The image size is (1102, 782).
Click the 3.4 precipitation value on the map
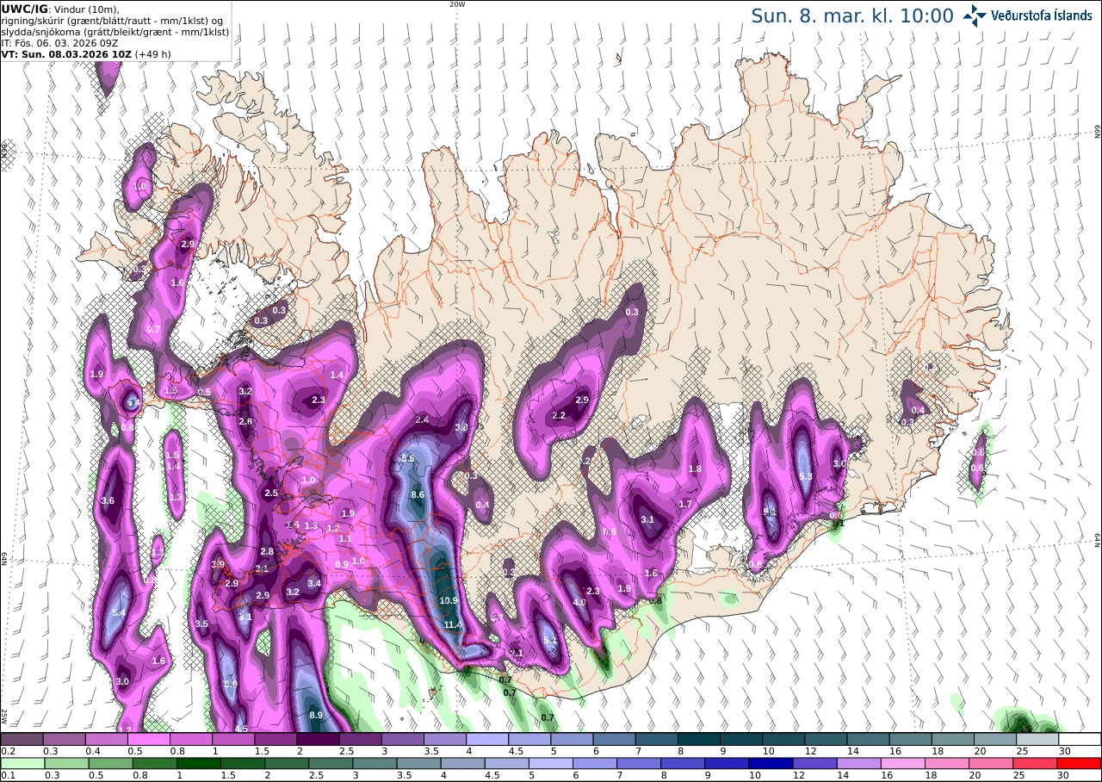pyautogui.click(x=314, y=584)
